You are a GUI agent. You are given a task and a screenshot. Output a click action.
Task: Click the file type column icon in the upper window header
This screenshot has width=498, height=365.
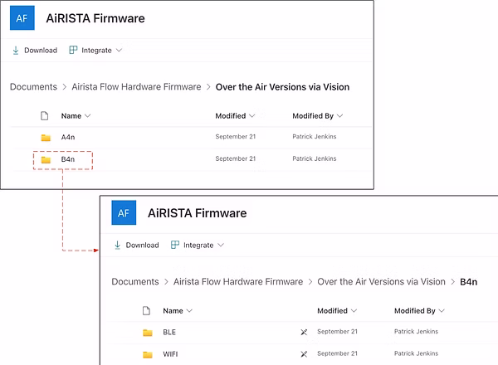point(45,116)
